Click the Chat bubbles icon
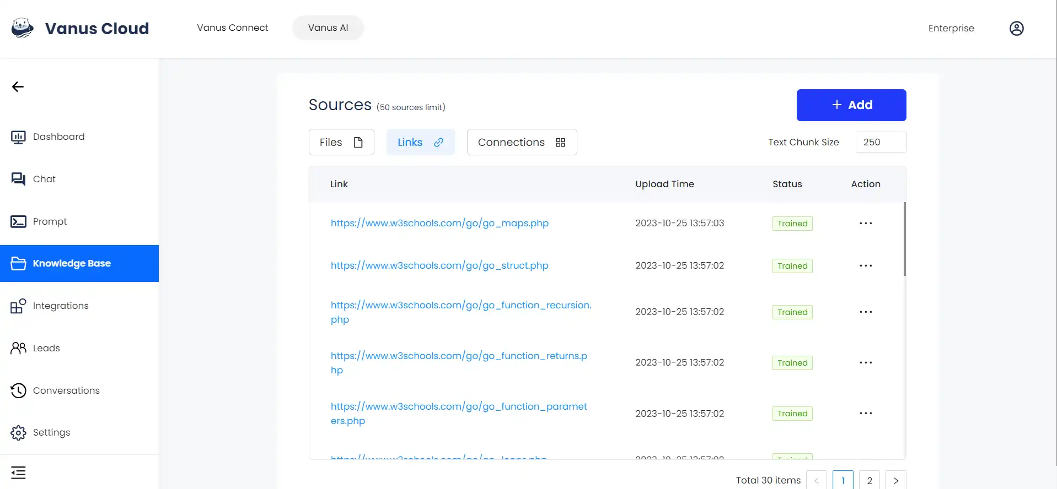 pyautogui.click(x=18, y=179)
